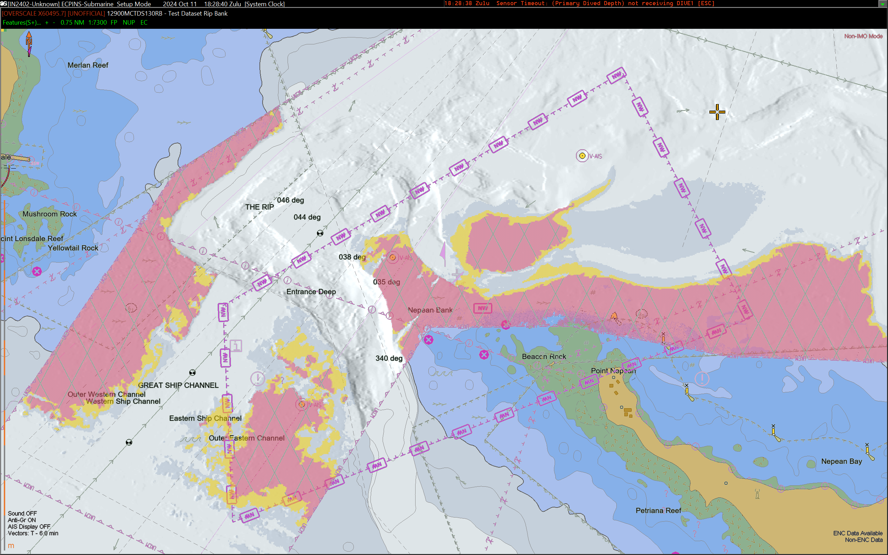
Task: Expand the Features(S+)... selector
Action: click(22, 23)
